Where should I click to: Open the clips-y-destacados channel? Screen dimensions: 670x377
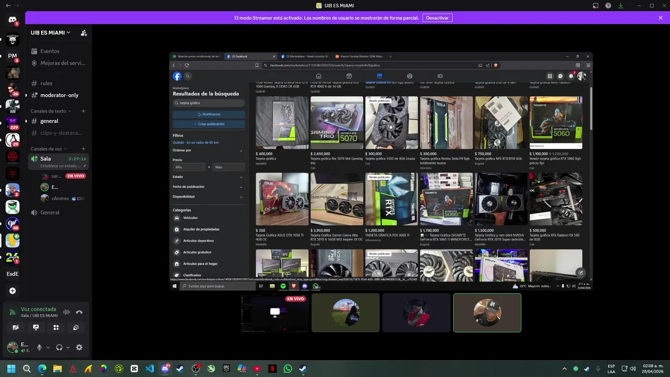click(x=58, y=133)
